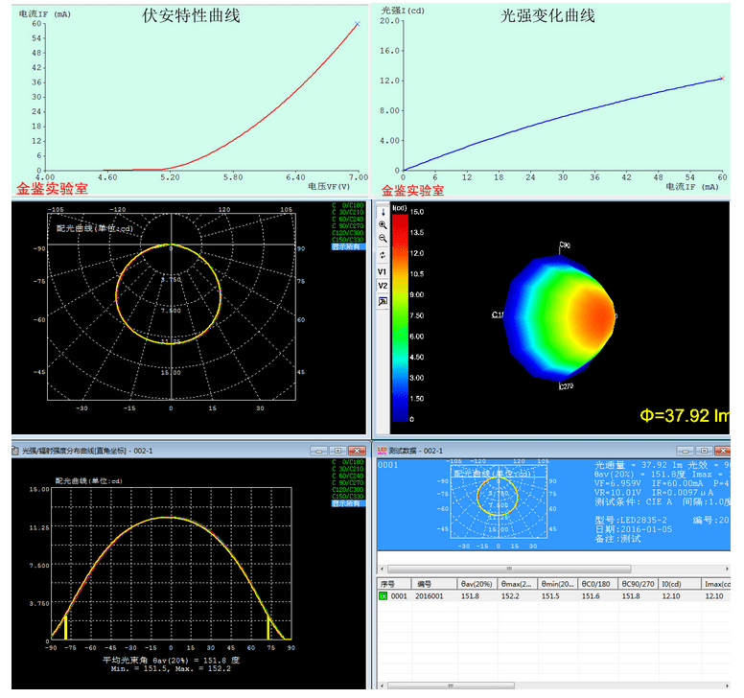The image size is (744, 698).
Task: Select C 0/C180 plane in rectangular chart legend
Action: (348, 462)
